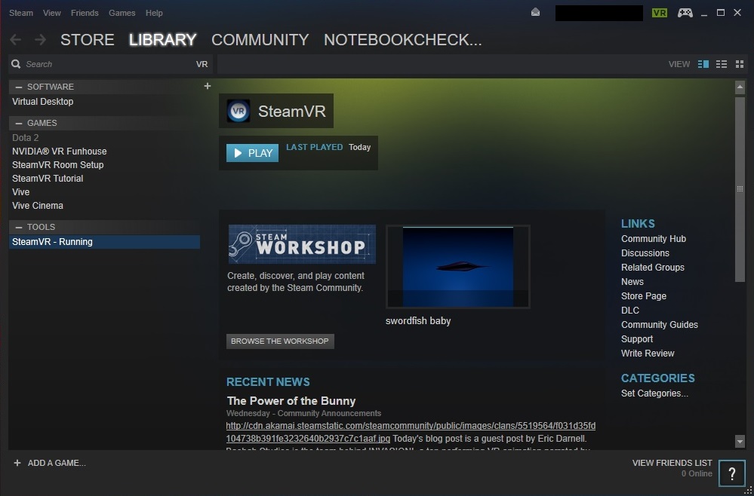Switch to list view layout

click(x=722, y=64)
